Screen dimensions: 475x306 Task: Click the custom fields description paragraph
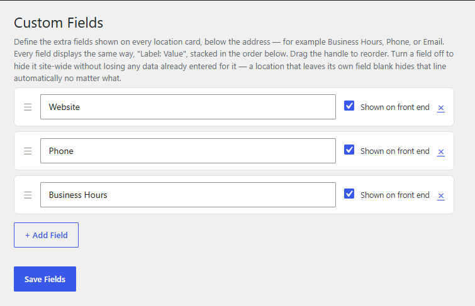(233, 60)
